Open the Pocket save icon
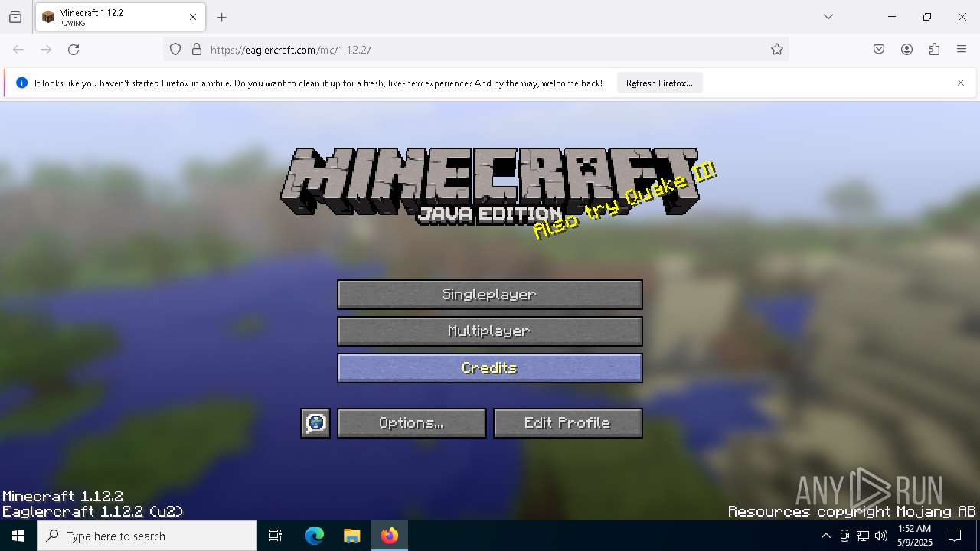This screenshot has width=980, height=551. [x=879, y=50]
